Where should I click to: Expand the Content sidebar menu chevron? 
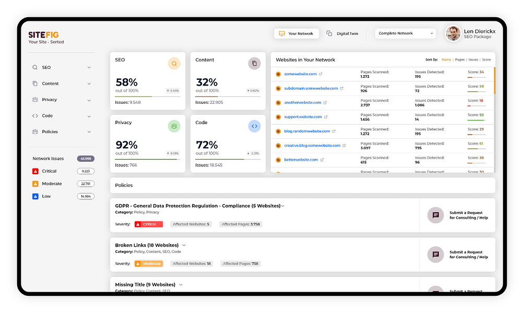pyautogui.click(x=89, y=84)
